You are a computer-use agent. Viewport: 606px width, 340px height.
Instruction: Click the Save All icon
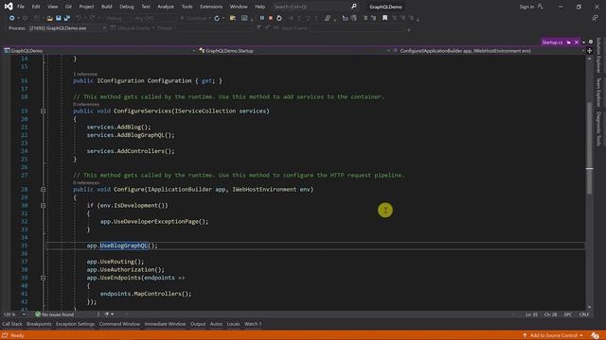pos(67,18)
